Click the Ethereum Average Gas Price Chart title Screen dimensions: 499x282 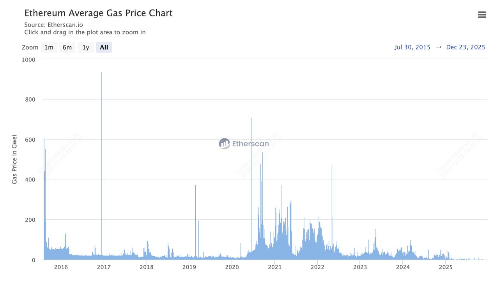point(98,13)
